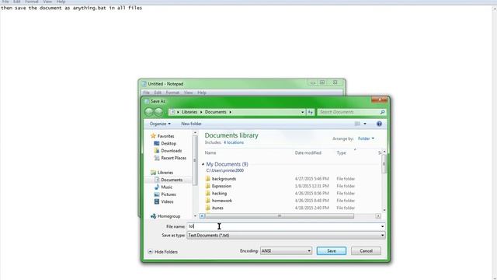This screenshot has height=280, width=497.
Task: Click the Search Documents field
Action: pyautogui.click(x=348, y=112)
